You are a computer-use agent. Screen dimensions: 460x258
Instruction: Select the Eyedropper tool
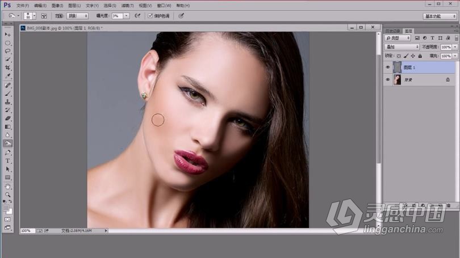click(x=7, y=76)
